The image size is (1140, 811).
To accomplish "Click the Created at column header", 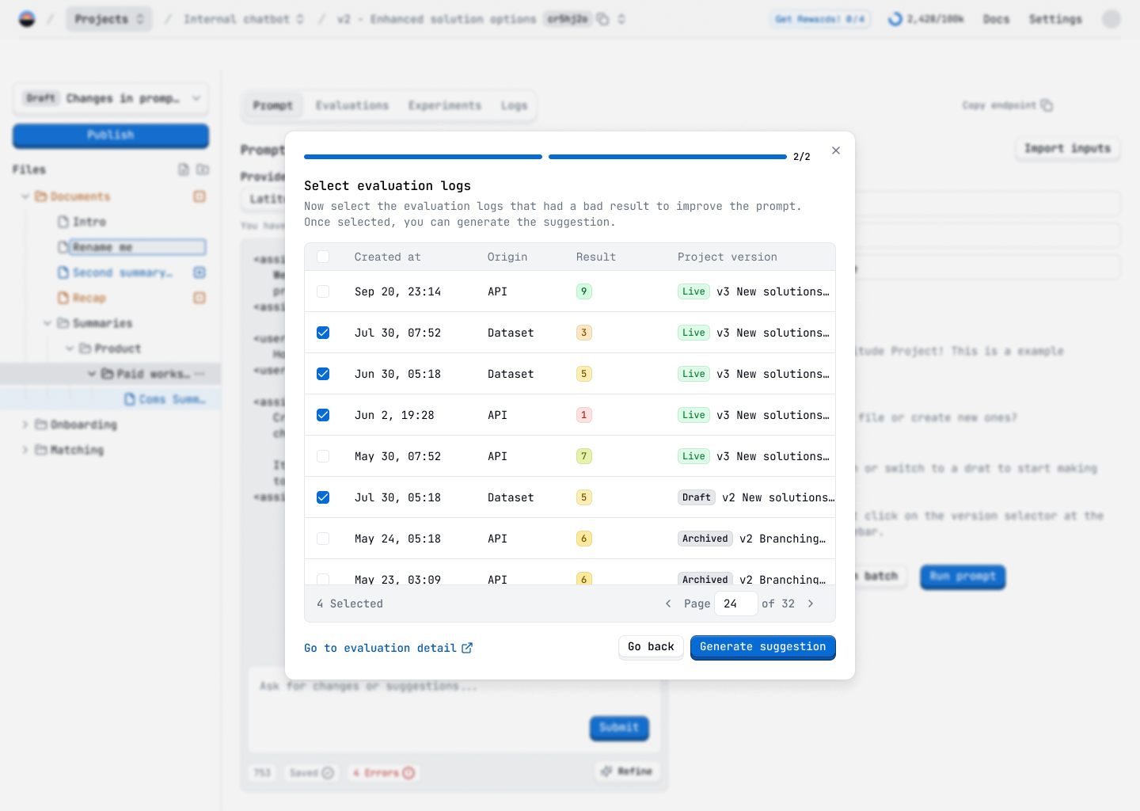I will tap(388, 257).
